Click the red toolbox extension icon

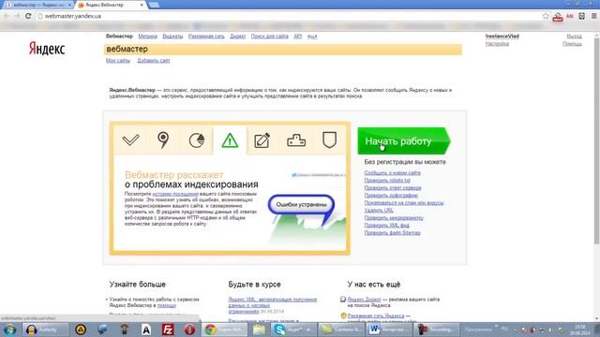[558, 17]
